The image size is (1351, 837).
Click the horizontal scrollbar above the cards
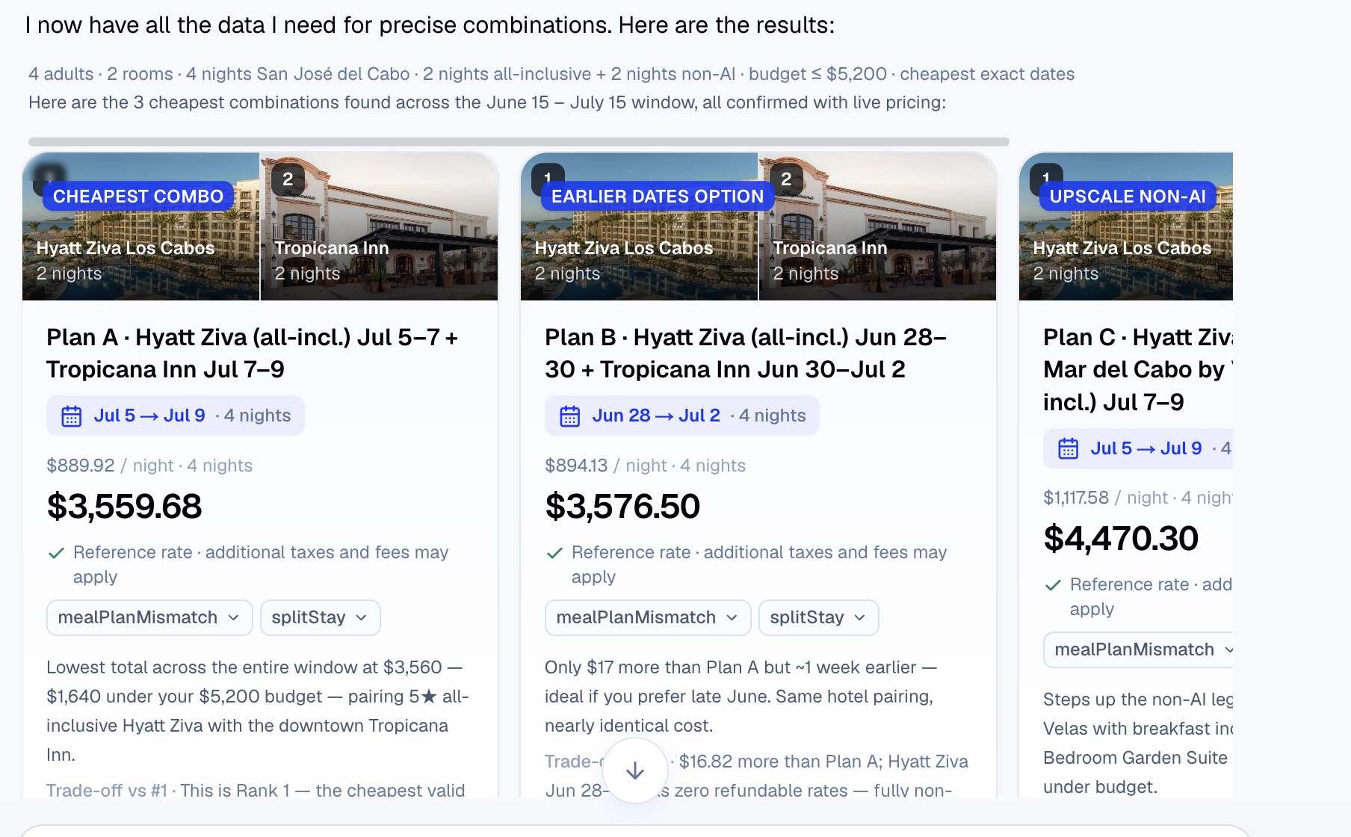pos(519,141)
